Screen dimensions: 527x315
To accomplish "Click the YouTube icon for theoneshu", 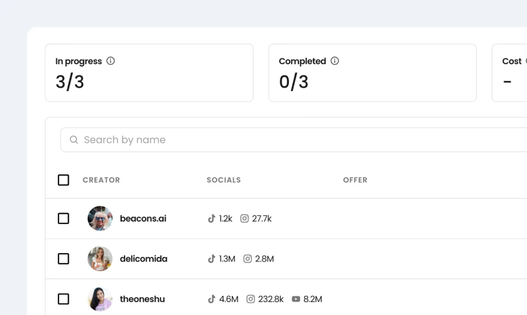I will tap(296, 299).
